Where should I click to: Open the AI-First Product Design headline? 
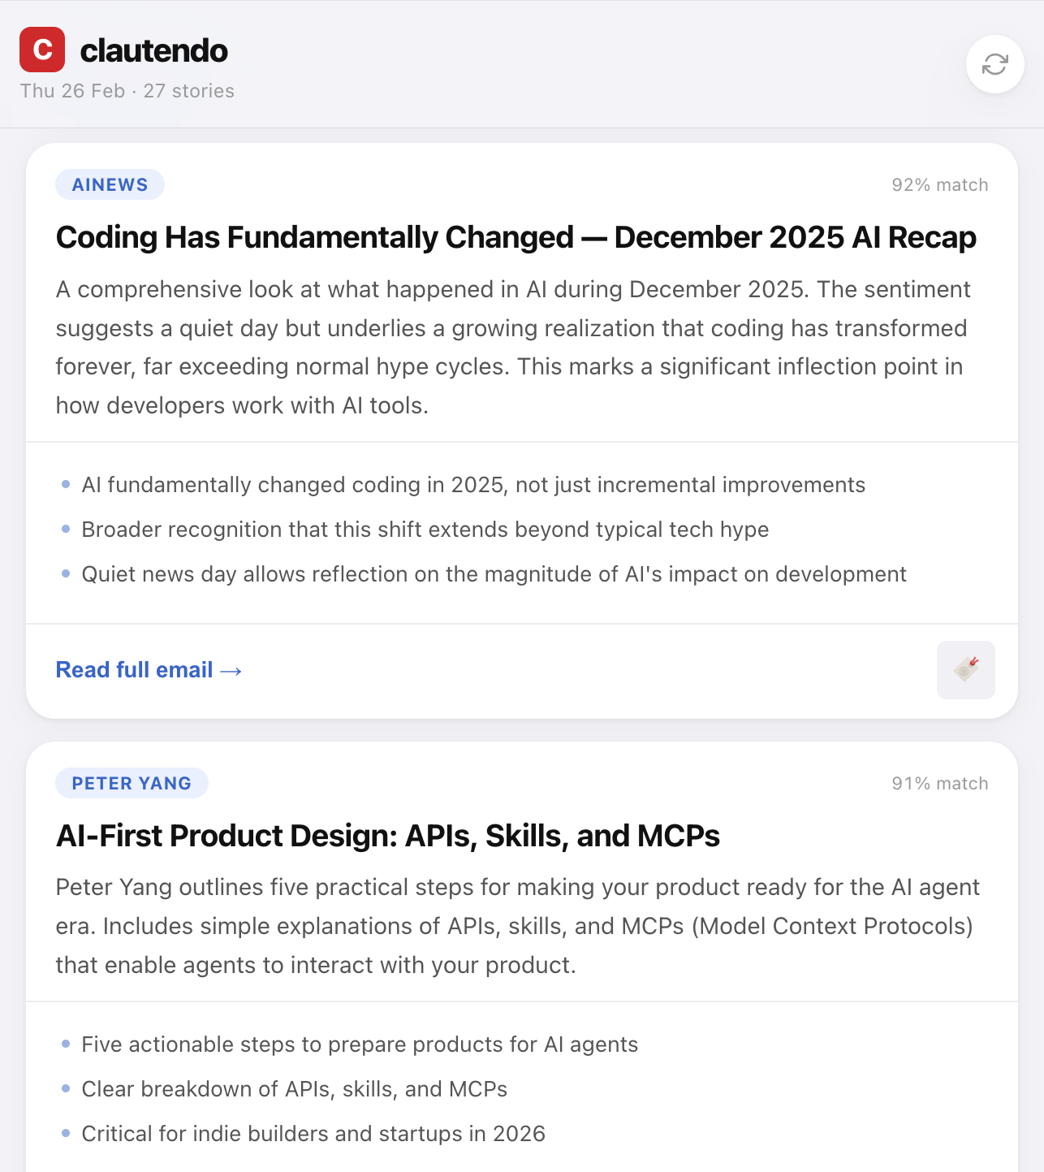(x=387, y=836)
